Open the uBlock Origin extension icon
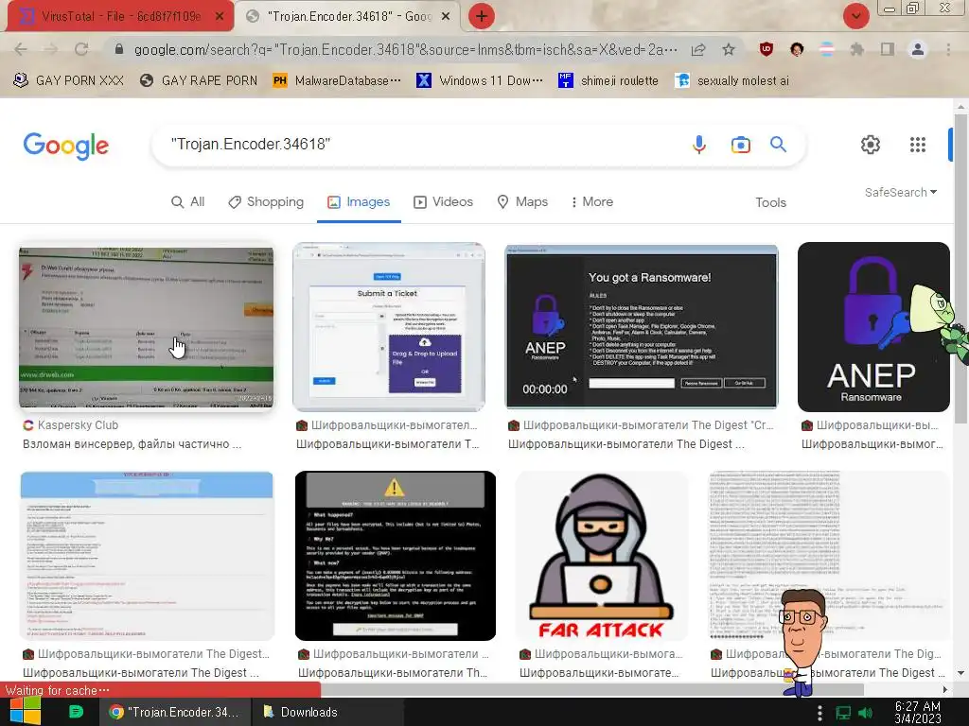This screenshot has width=969, height=726. pyautogui.click(x=766, y=49)
